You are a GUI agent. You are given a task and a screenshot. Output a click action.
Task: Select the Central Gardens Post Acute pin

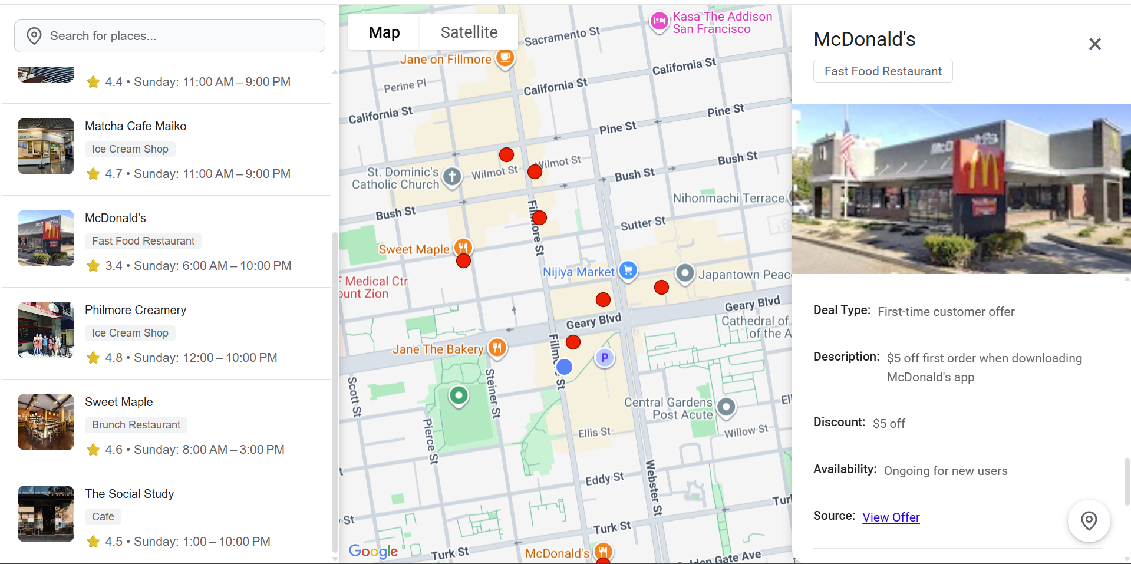click(x=726, y=407)
